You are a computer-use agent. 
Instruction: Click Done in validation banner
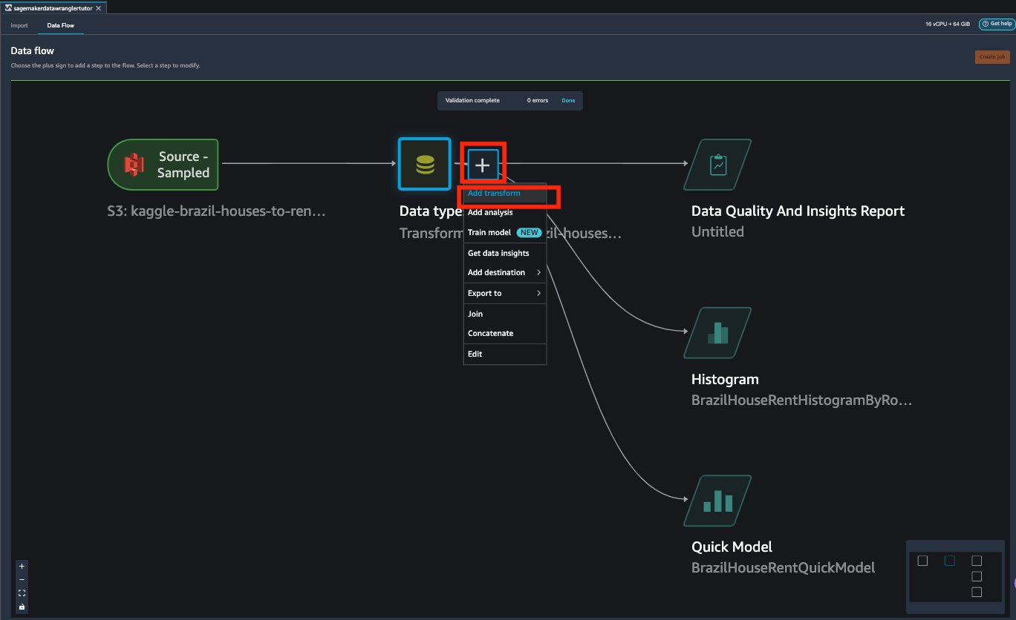click(568, 100)
